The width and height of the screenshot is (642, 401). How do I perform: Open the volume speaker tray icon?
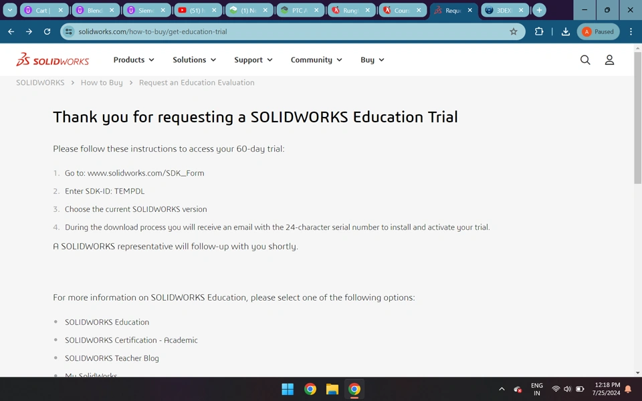(x=567, y=389)
